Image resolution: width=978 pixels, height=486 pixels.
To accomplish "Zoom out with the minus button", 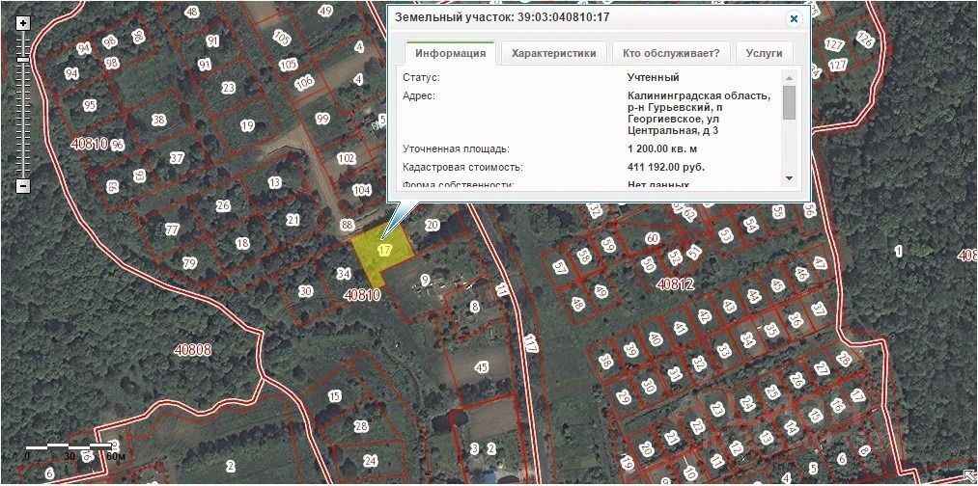I will point(23,186).
